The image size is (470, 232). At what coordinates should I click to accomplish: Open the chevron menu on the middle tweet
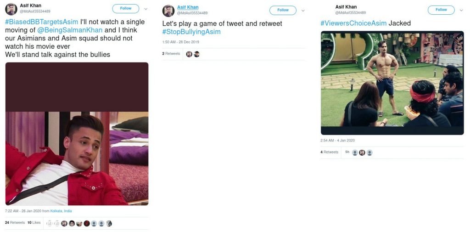[303, 11]
